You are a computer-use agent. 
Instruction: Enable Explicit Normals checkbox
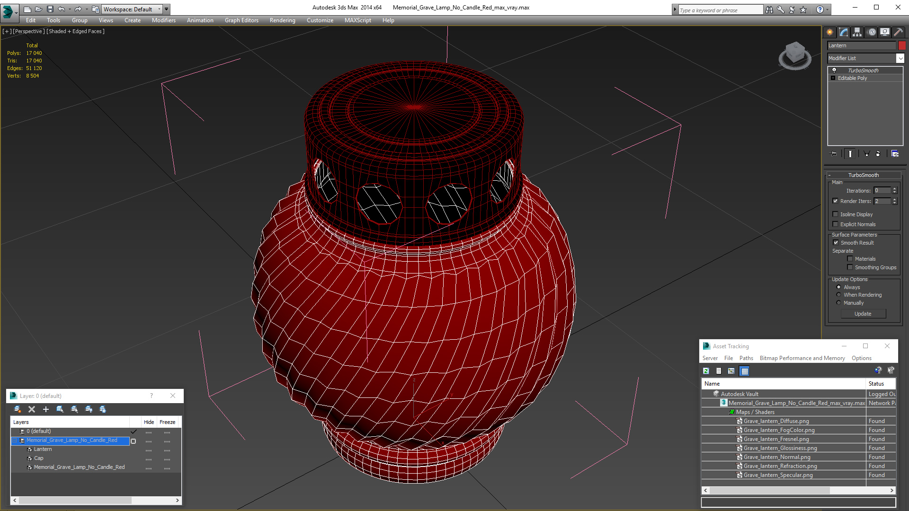click(836, 224)
